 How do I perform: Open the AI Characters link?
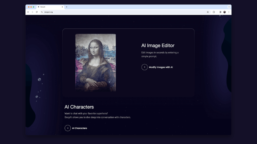(x=79, y=128)
